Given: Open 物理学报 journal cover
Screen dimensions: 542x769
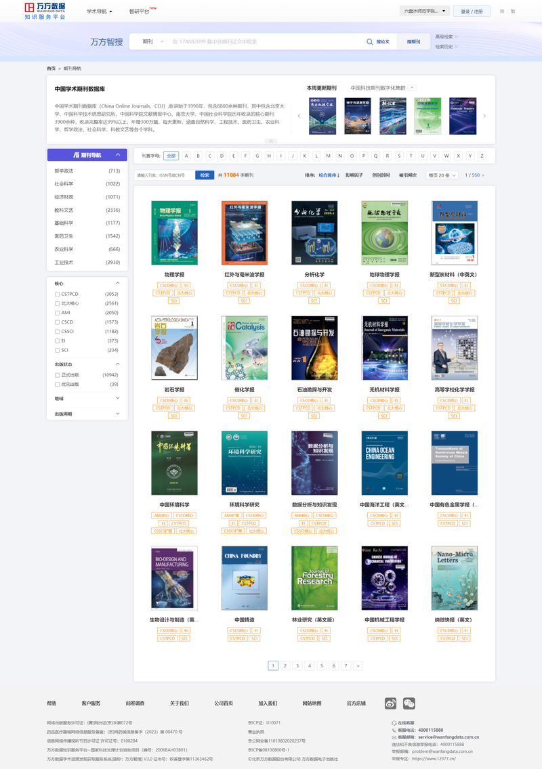Looking at the screenshot, I should click(x=174, y=233).
